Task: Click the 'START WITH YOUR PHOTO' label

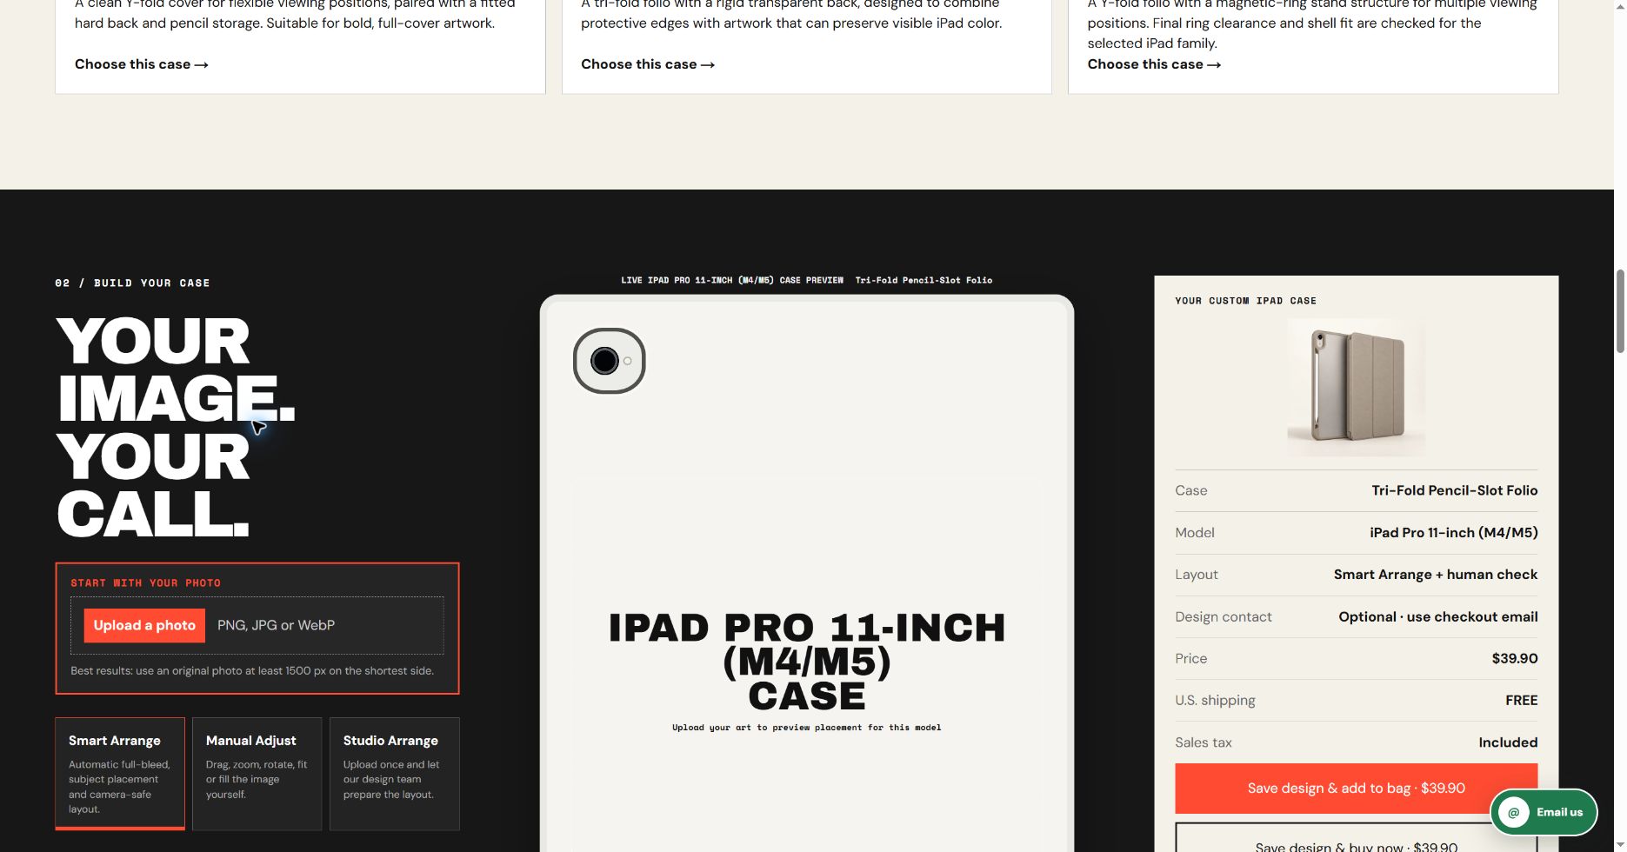Action: 146,583
